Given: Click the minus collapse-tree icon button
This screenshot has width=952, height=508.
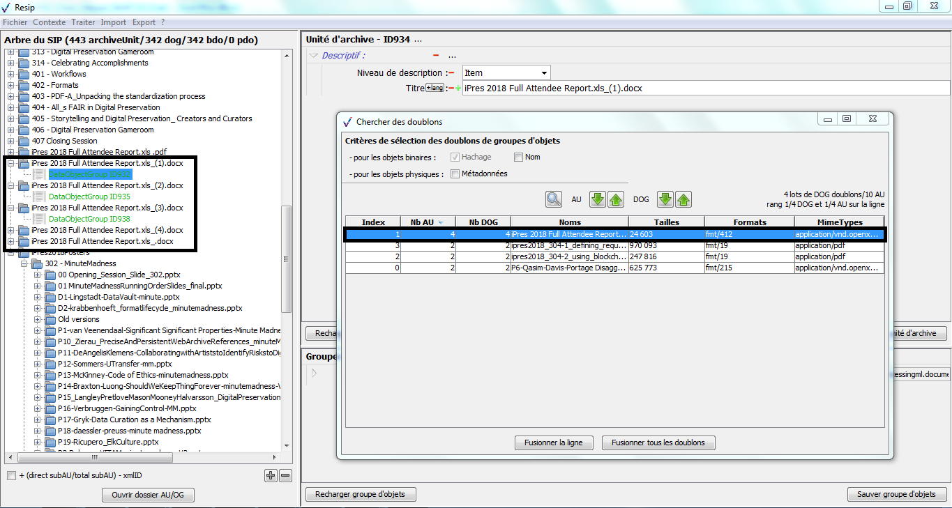Looking at the screenshot, I should (285, 475).
